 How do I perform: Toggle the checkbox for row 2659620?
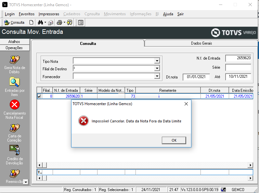click(x=39, y=96)
